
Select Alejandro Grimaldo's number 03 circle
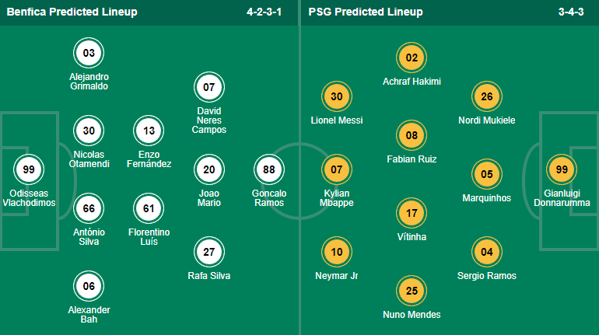(89, 54)
